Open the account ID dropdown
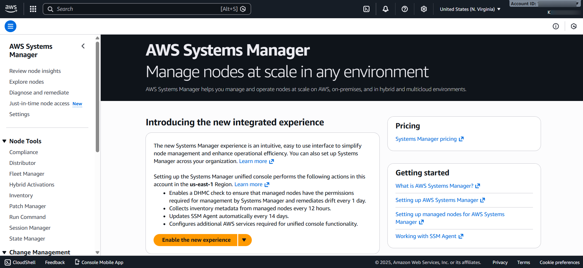Screen dimensions: 583x268 coord(545,4)
